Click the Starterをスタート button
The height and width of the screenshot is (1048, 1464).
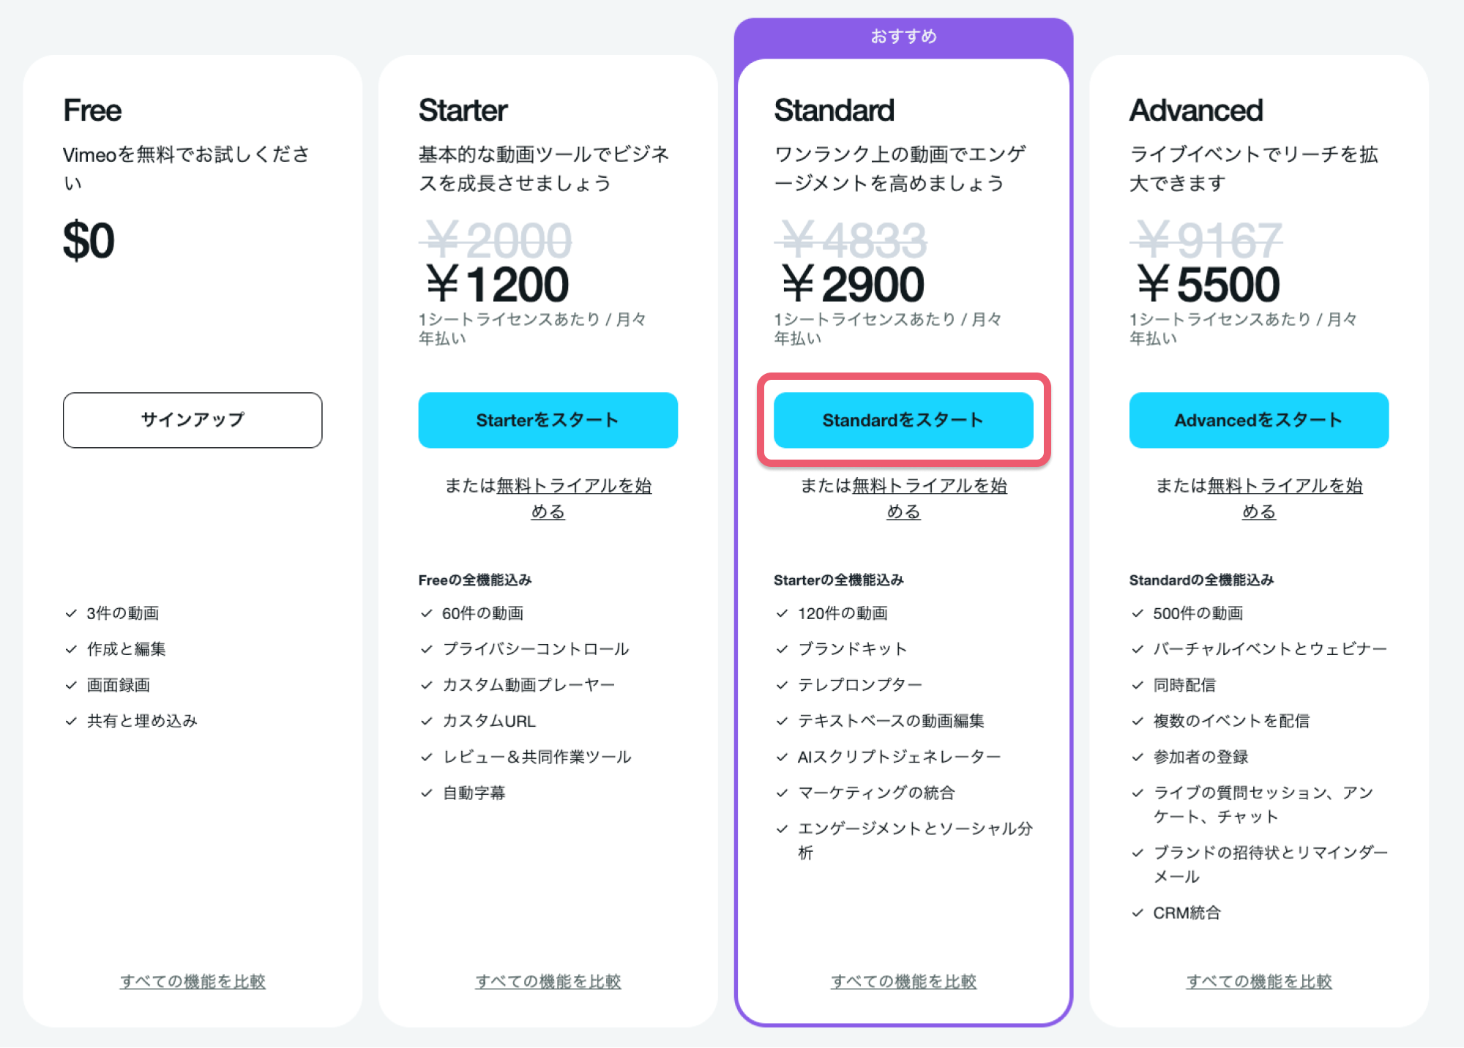[548, 420]
